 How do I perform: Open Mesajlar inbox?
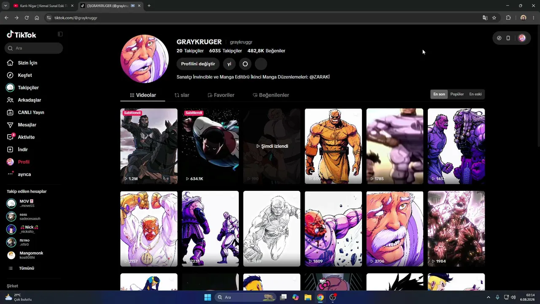point(27,125)
